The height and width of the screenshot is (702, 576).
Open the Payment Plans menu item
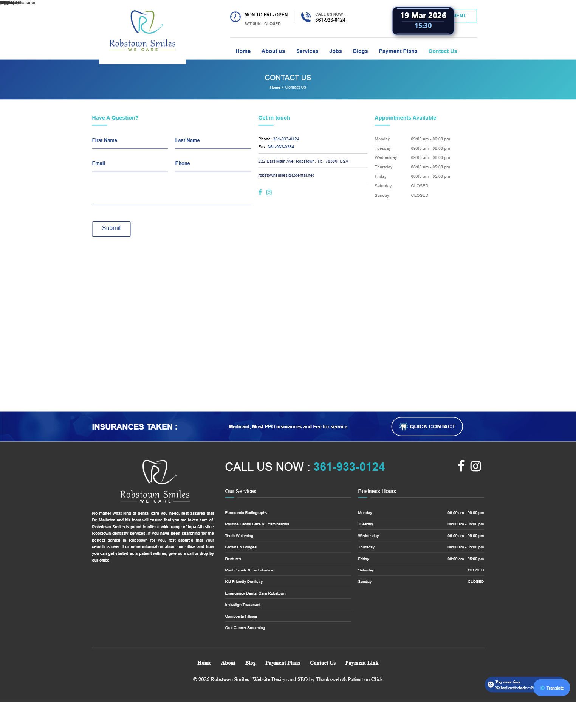pos(398,51)
